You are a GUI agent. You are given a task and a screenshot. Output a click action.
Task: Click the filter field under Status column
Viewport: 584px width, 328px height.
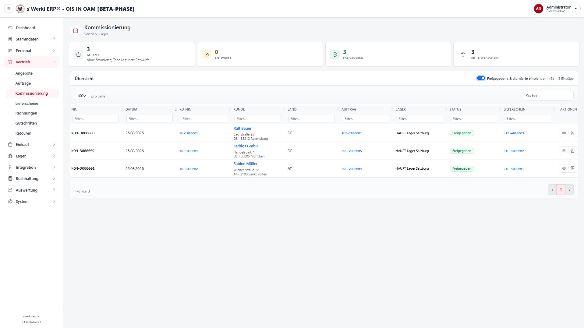[474, 119]
